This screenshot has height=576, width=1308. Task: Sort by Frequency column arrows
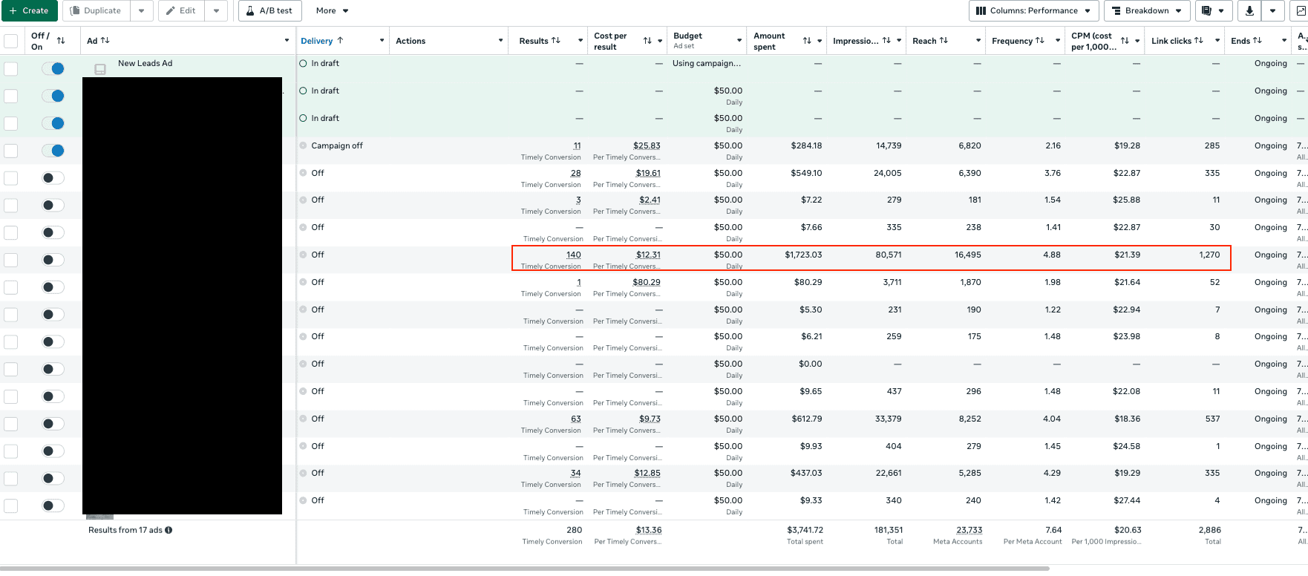point(1039,41)
